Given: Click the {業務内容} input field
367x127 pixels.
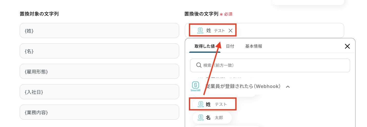Looking at the screenshot, I should [x=99, y=112].
